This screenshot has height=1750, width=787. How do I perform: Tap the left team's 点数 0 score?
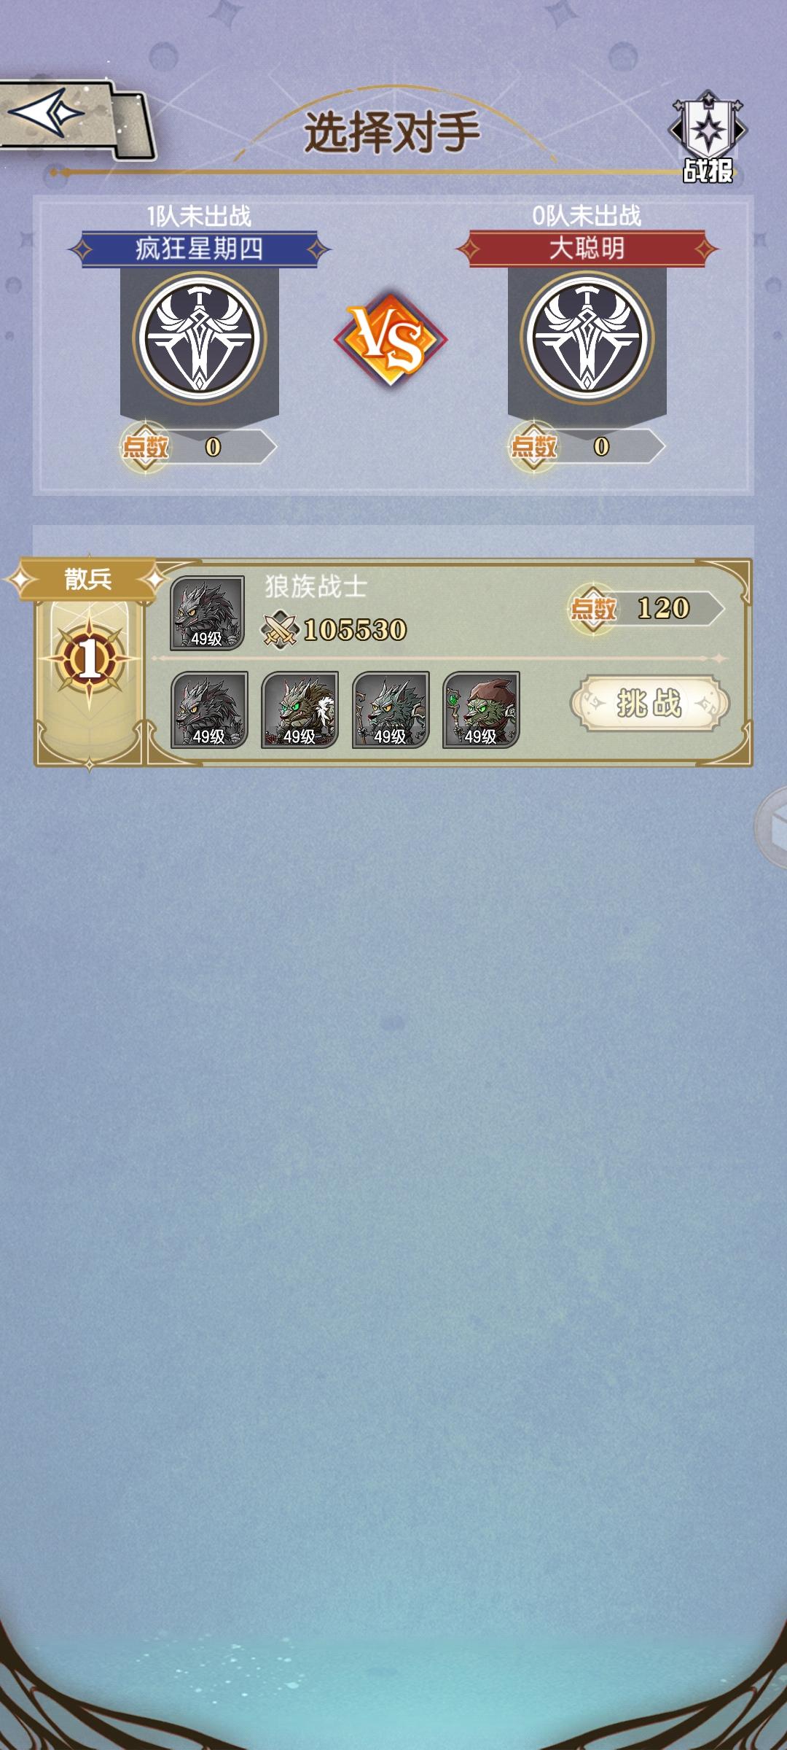pyautogui.click(x=197, y=446)
